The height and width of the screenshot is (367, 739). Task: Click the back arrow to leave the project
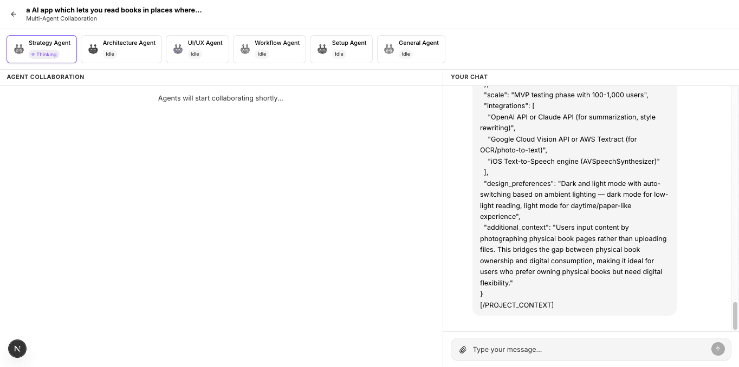(x=14, y=14)
